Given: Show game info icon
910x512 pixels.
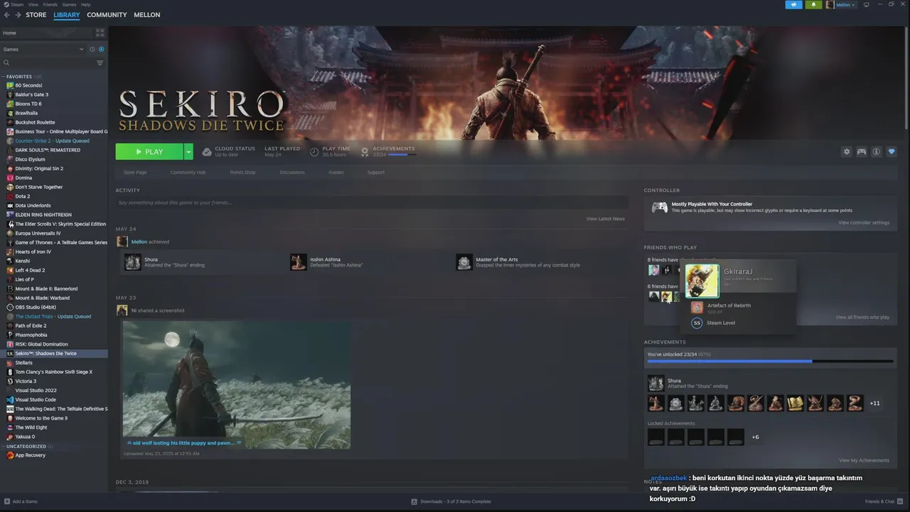Looking at the screenshot, I should [877, 151].
